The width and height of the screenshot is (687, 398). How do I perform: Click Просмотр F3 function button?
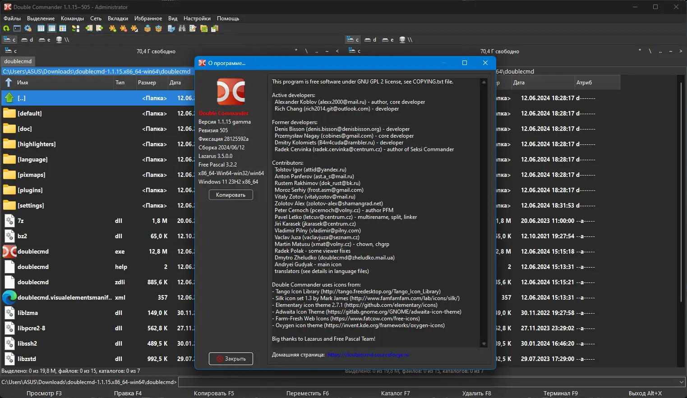coord(44,393)
